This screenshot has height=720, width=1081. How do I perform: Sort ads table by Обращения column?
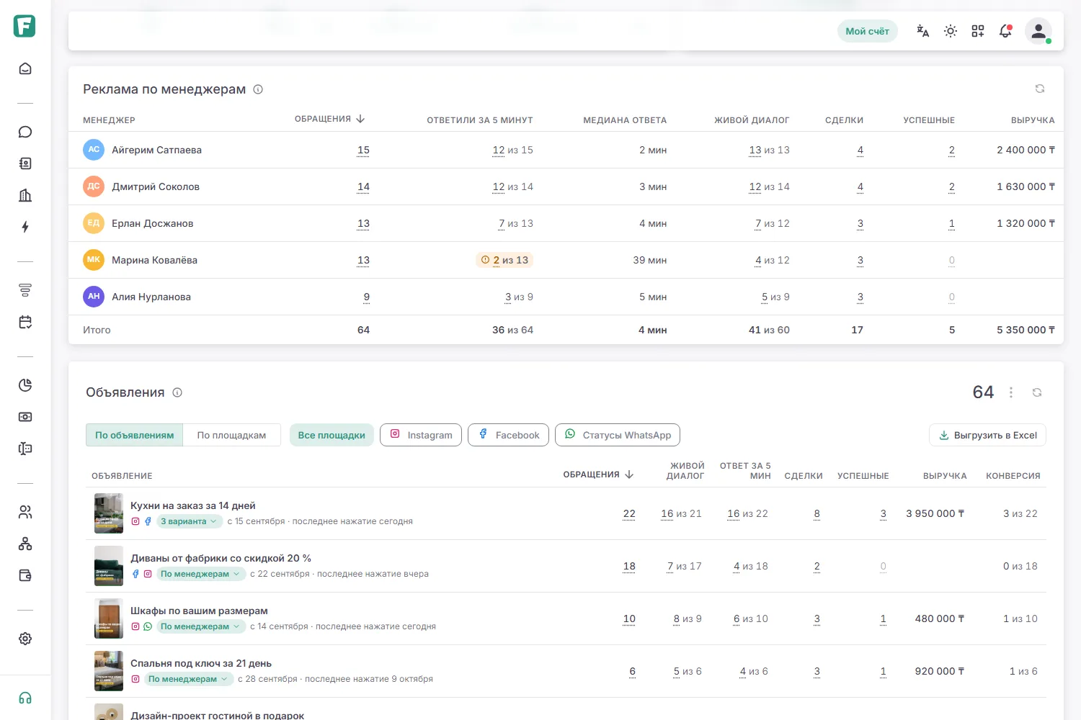(x=598, y=474)
